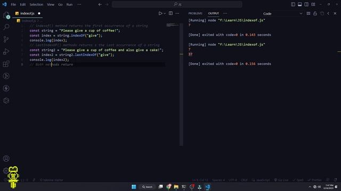Viewport: 341px width, 191px height.
Task: Show additional panel views ellipsis
Action: point(225,13)
